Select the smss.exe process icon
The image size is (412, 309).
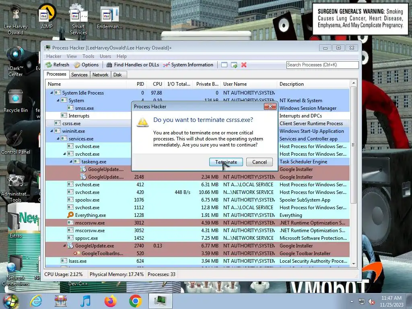[70, 108]
